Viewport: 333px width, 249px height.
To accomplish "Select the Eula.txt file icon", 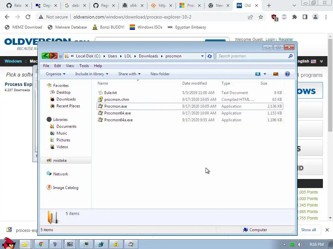I will click(100, 92).
